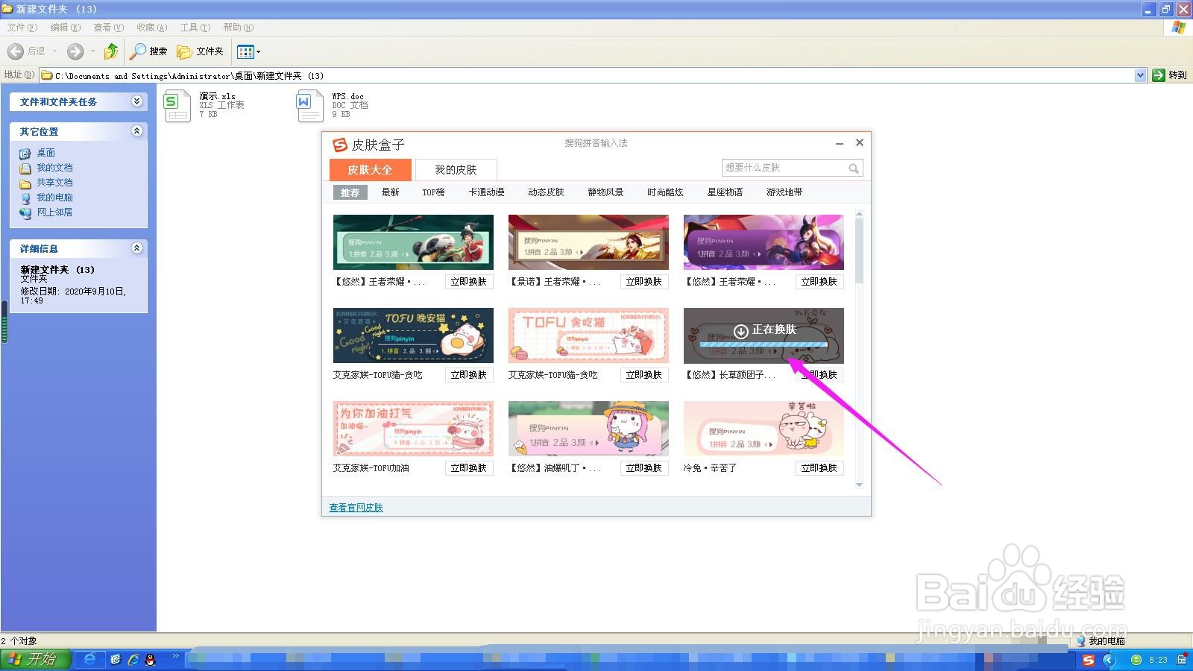Select the 最新 category

(x=390, y=192)
